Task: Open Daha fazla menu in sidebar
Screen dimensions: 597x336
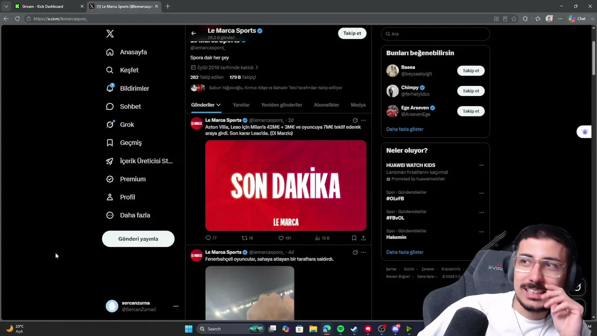Action: click(x=128, y=215)
